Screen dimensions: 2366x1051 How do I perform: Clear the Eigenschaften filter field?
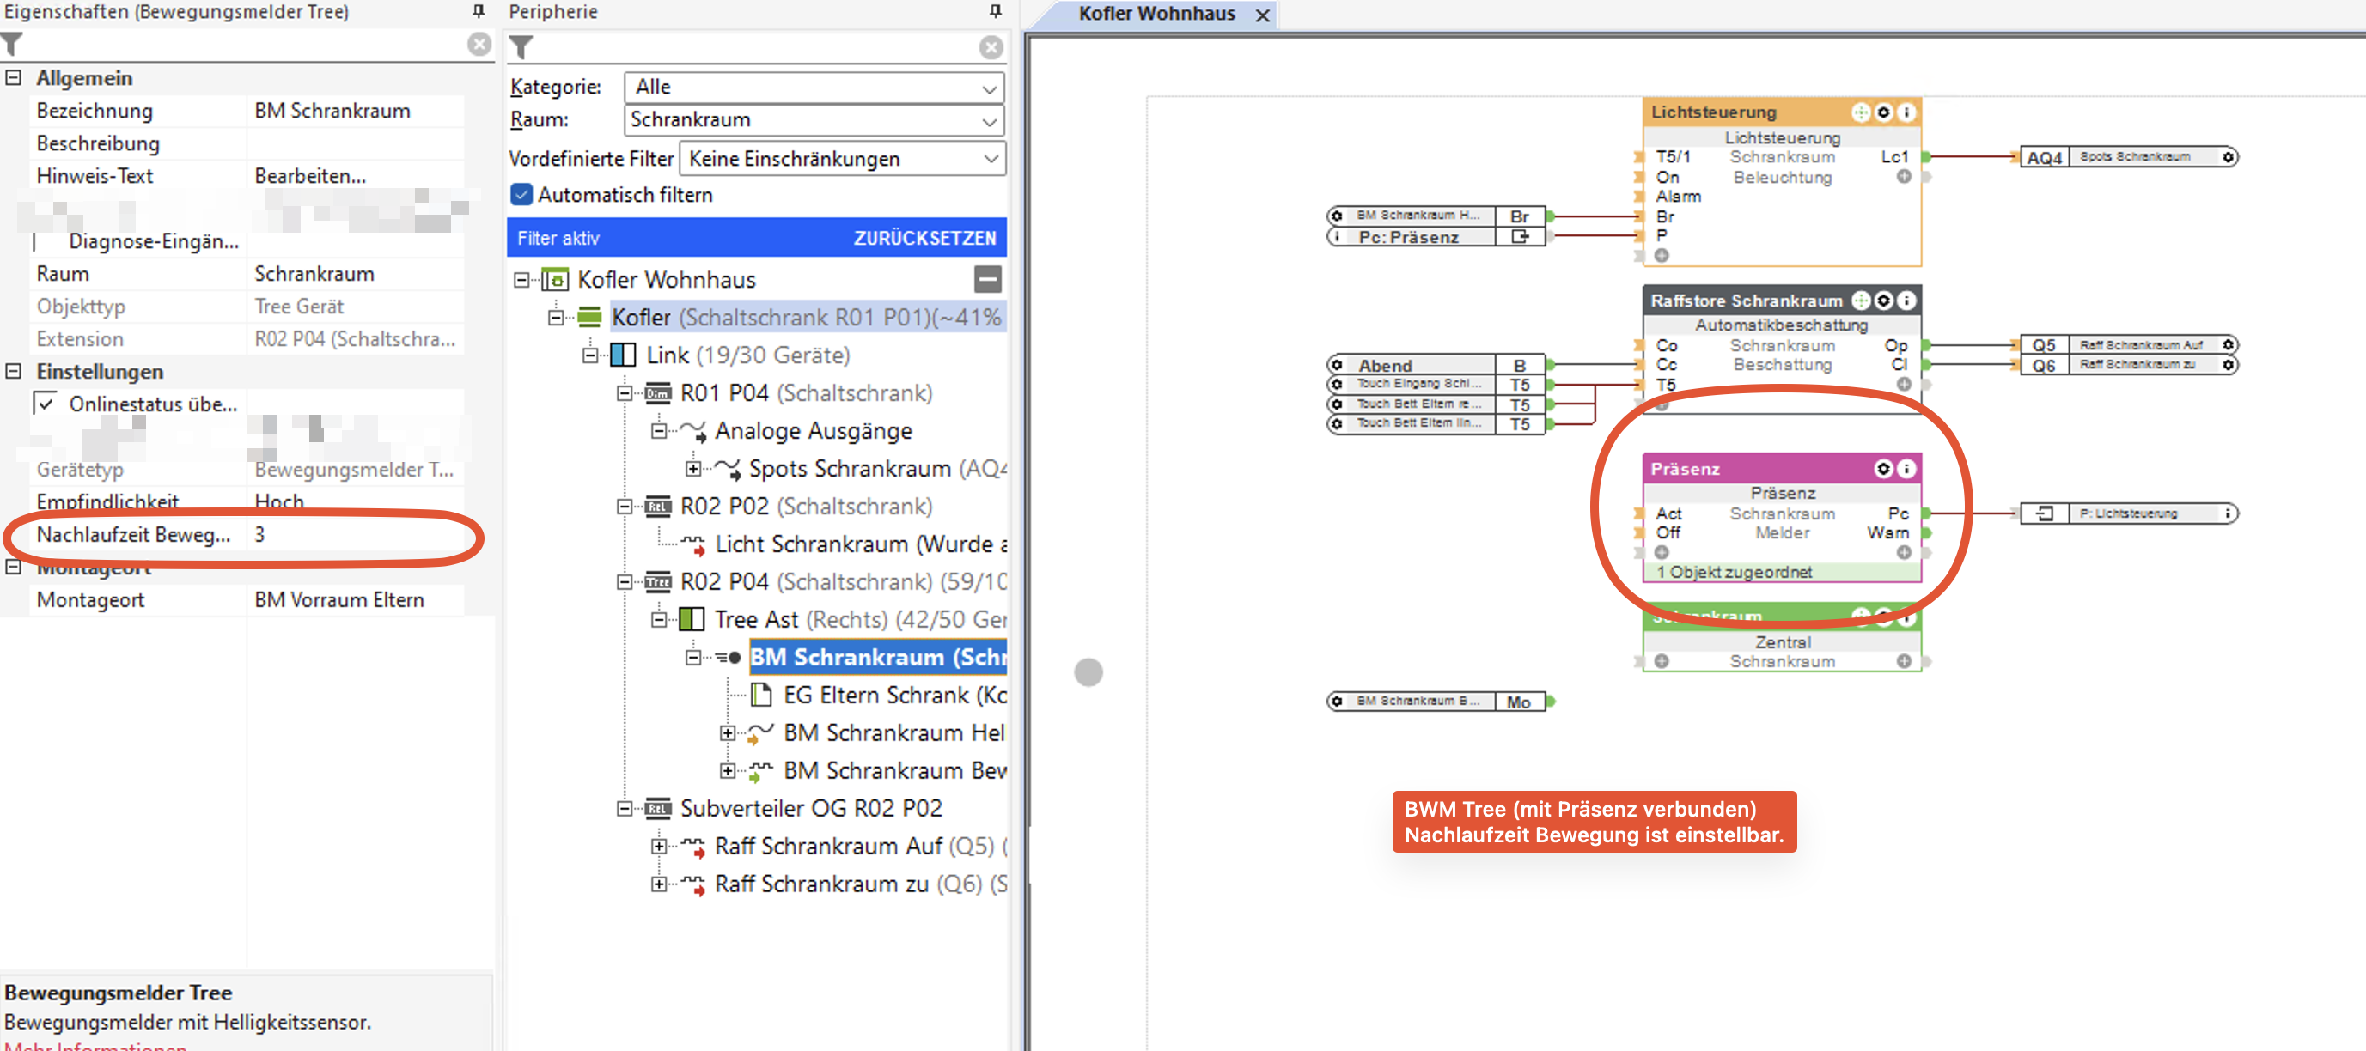pyautogui.click(x=479, y=44)
